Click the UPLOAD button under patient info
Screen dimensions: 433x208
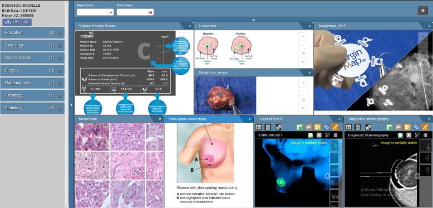click(x=17, y=22)
